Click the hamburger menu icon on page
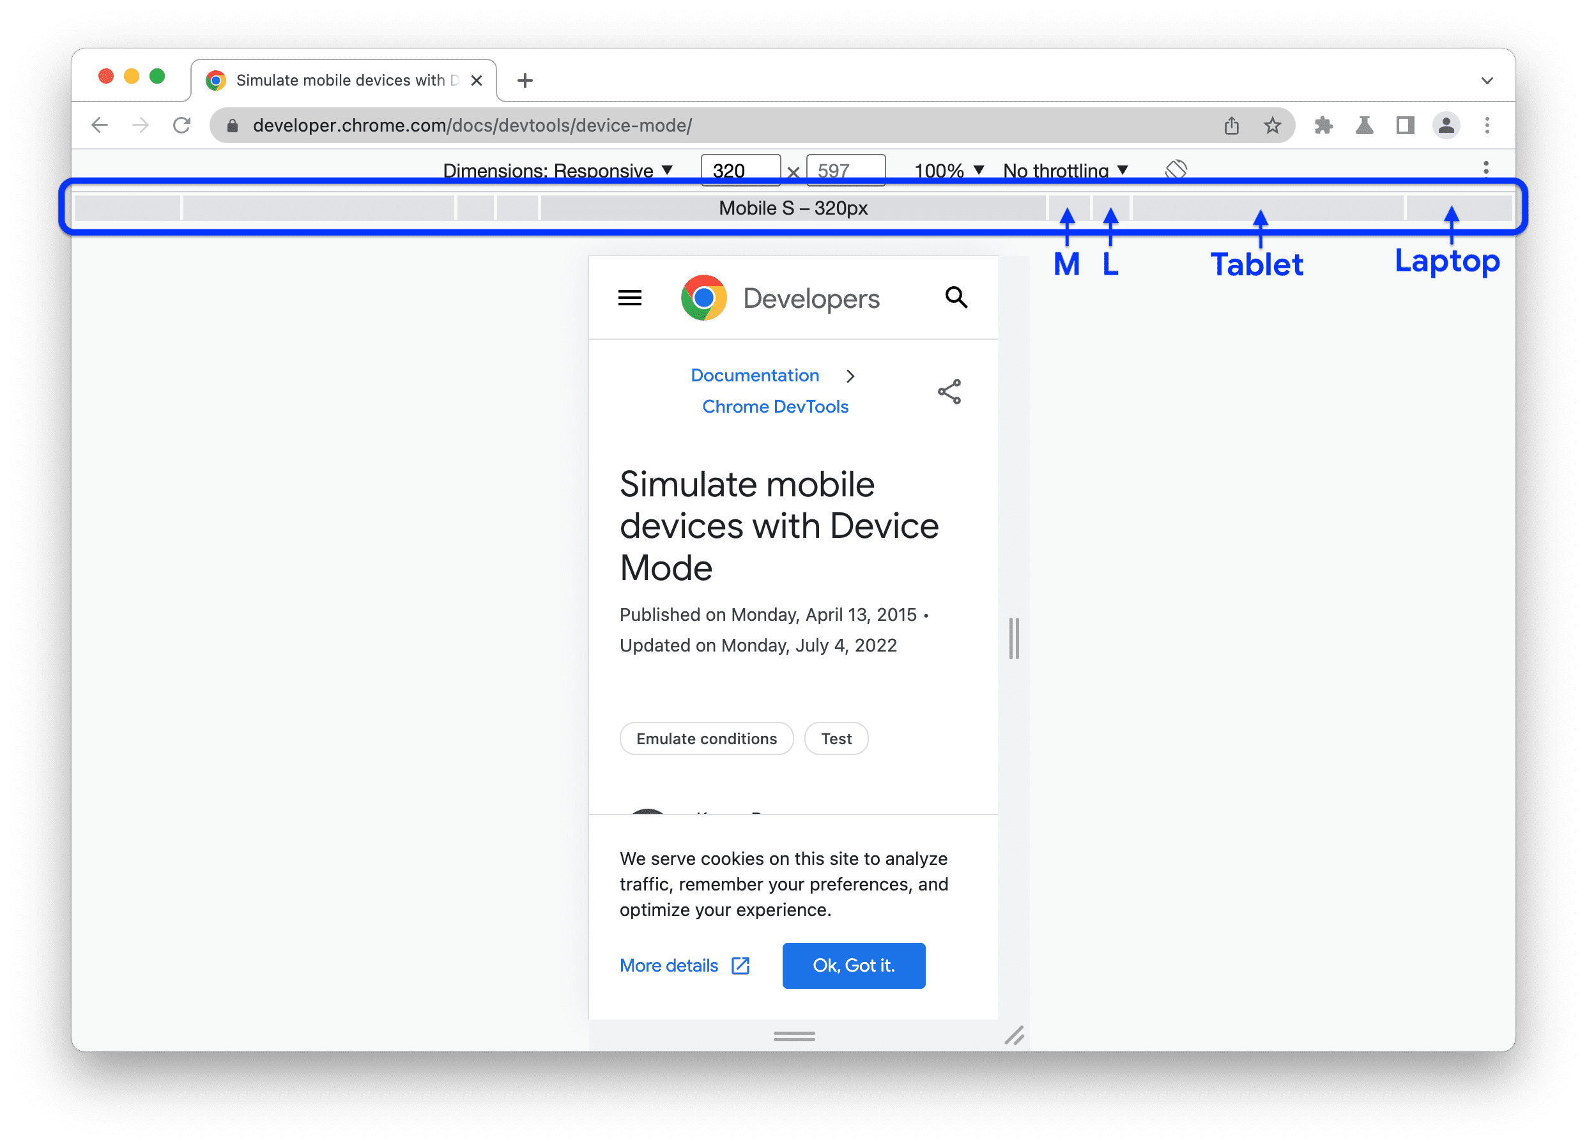Viewport: 1587px width, 1146px height. 630,300
